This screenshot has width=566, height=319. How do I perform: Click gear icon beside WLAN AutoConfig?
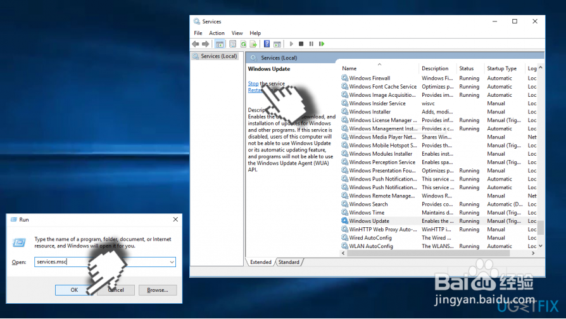(x=344, y=246)
